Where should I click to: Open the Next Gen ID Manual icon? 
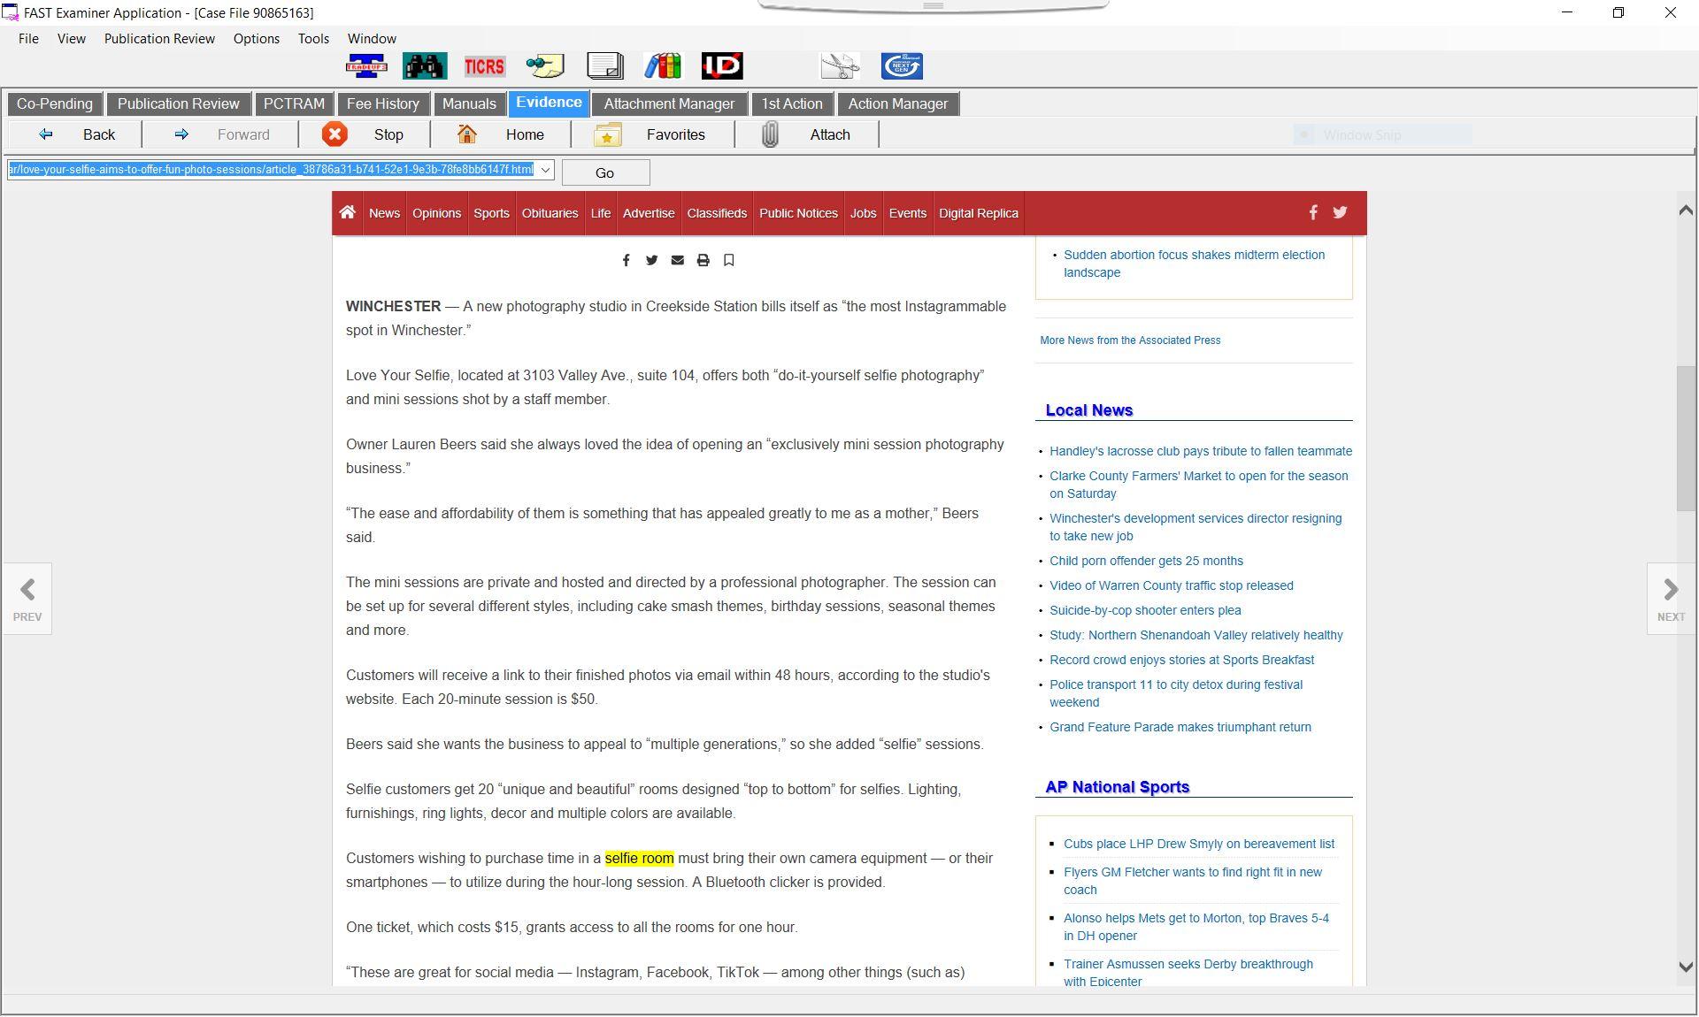pos(901,66)
